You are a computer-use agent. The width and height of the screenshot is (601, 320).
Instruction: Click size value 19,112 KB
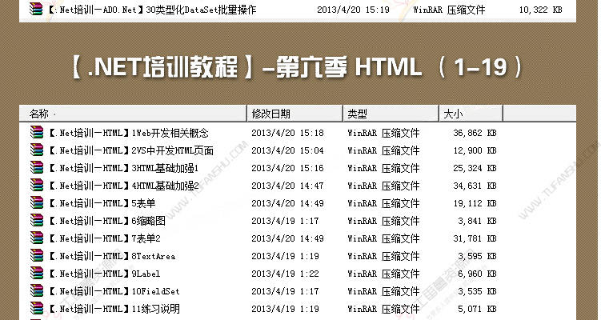coord(475,203)
